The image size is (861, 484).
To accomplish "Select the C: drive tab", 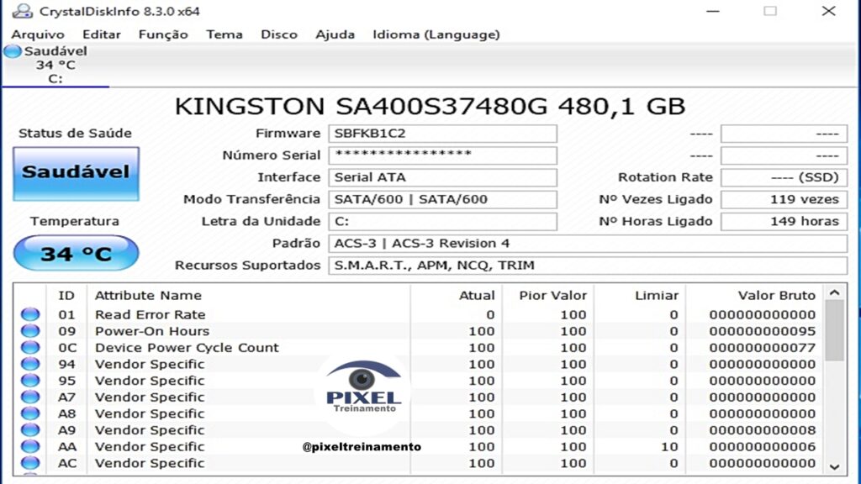I will [x=55, y=78].
